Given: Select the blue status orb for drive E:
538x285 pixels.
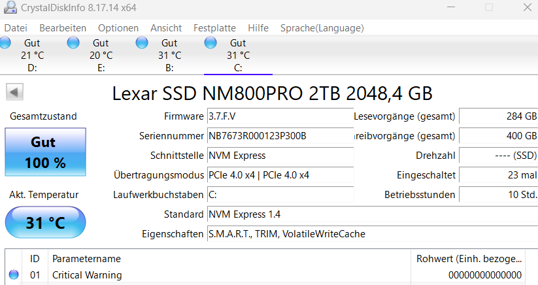Looking at the screenshot, I should click(73, 43).
